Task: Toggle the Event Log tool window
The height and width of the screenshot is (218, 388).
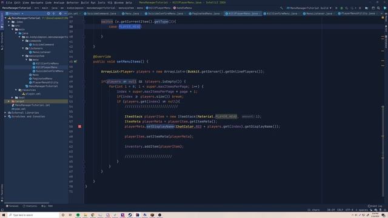Action: pyautogui.click(x=375, y=206)
